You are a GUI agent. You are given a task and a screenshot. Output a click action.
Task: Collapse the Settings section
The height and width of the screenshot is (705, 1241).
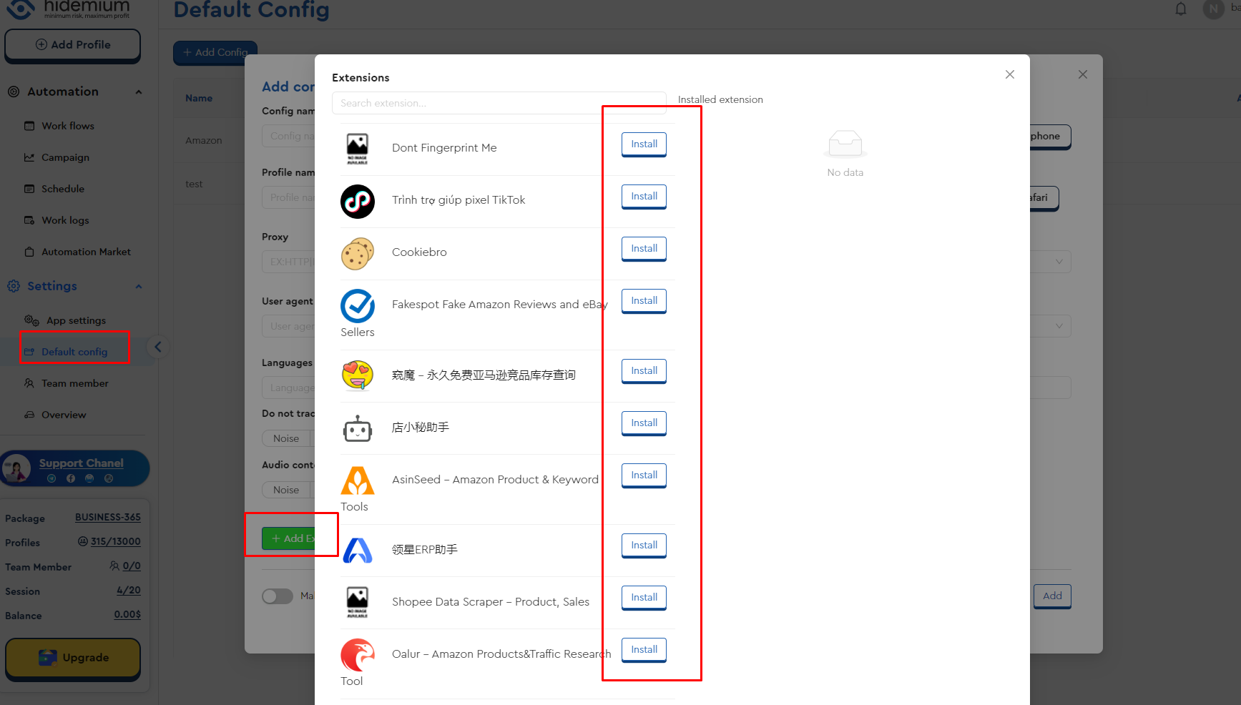click(x=139, y=286)
